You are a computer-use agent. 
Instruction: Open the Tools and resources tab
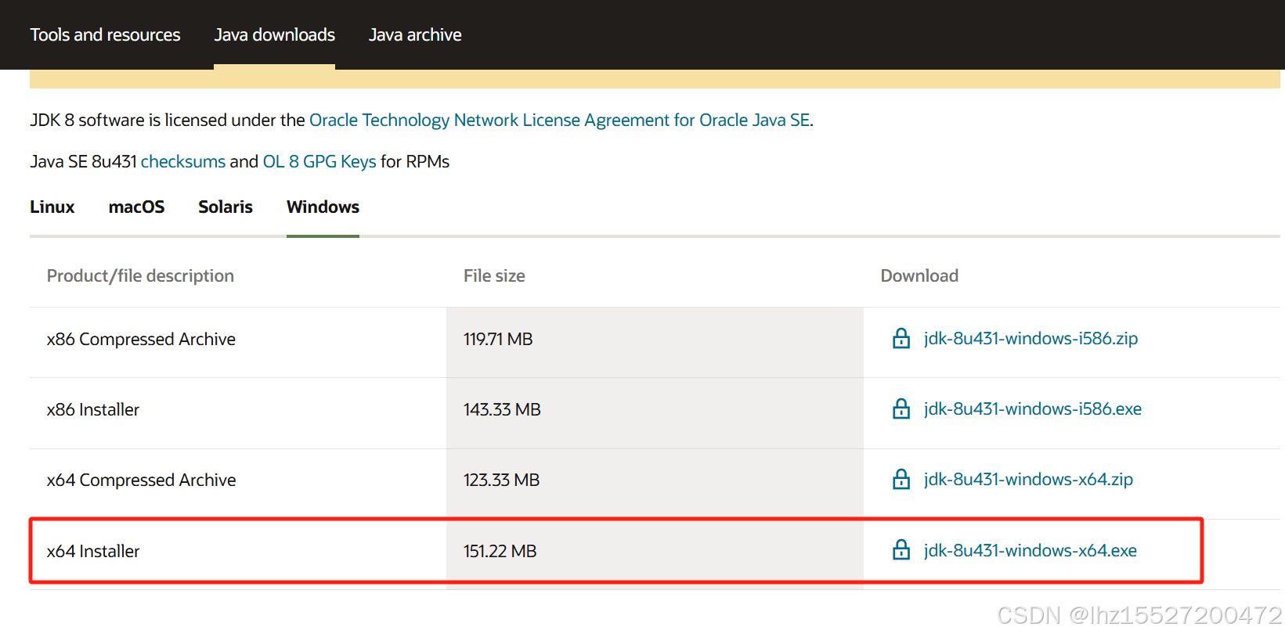tap(105, 34)
